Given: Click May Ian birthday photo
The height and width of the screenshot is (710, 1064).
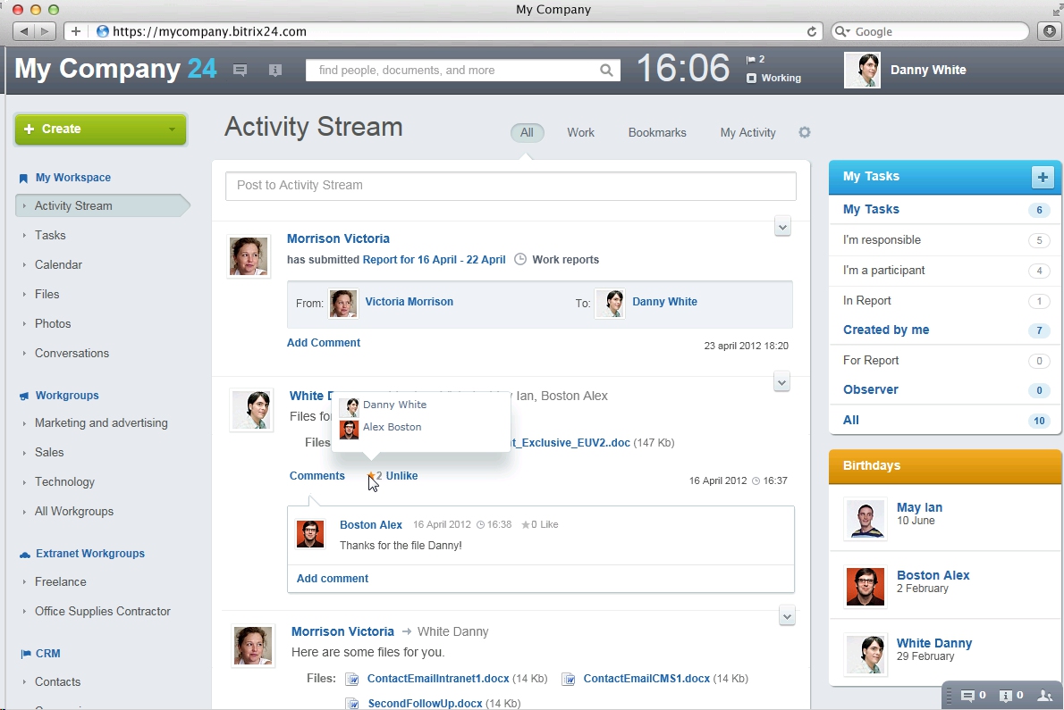Looking at the screenshot, I should coord(865,519).
